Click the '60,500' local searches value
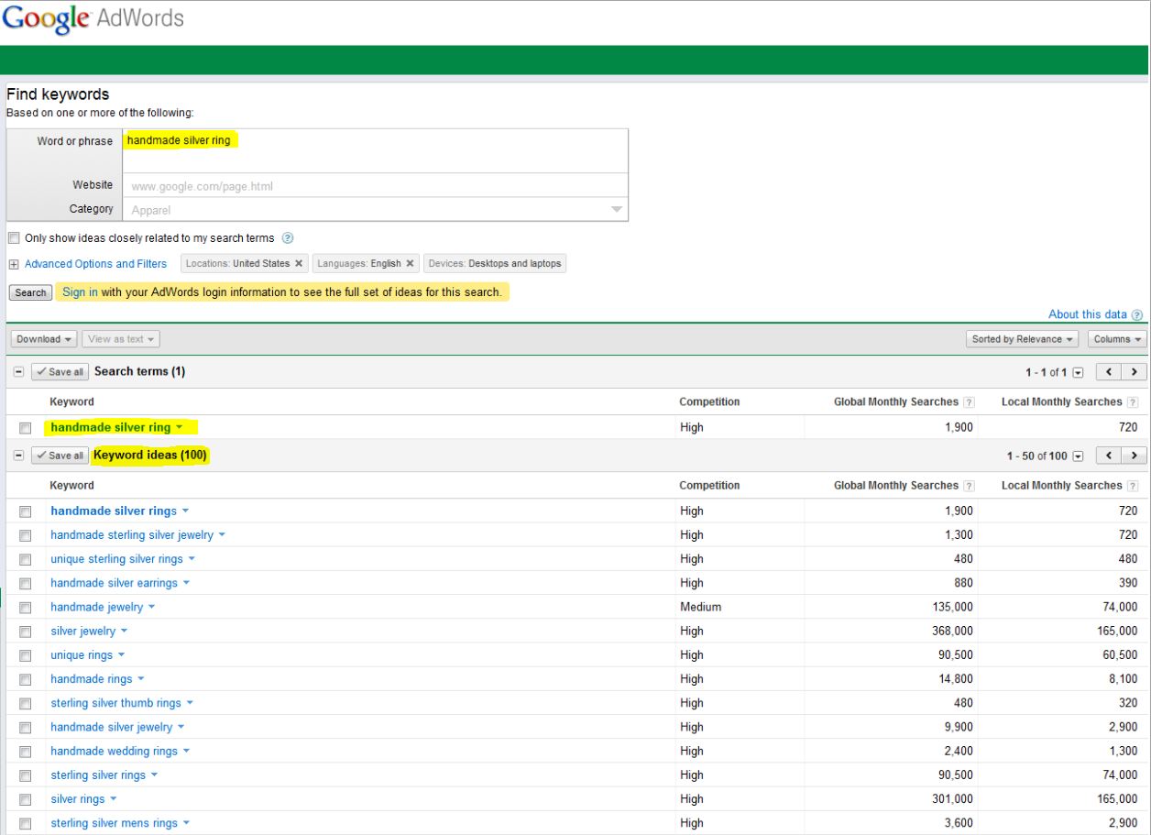The height and width of the screenshot is (835, 1151). click(1119, 655)
